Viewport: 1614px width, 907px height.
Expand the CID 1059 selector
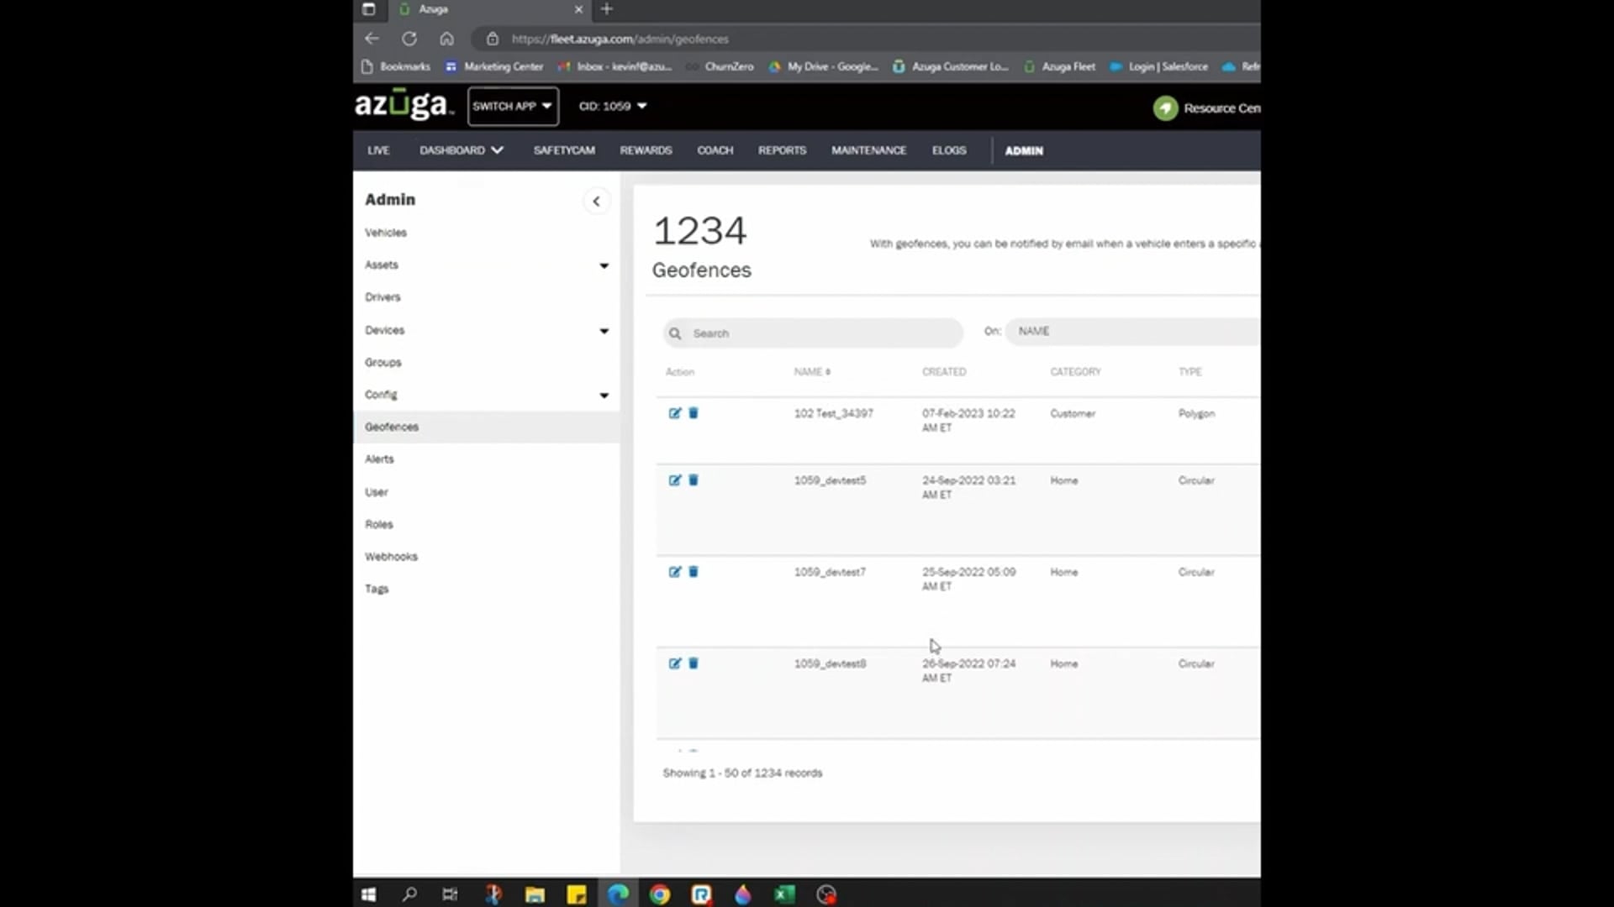click(612, 107)
